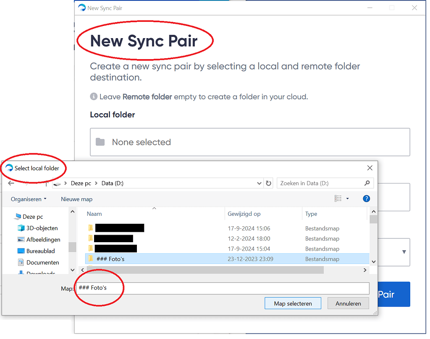Screen dimensions: 430x339
Task: Select the folder row dated 12-2-2024 18:00
Action: tap(227, 238)
